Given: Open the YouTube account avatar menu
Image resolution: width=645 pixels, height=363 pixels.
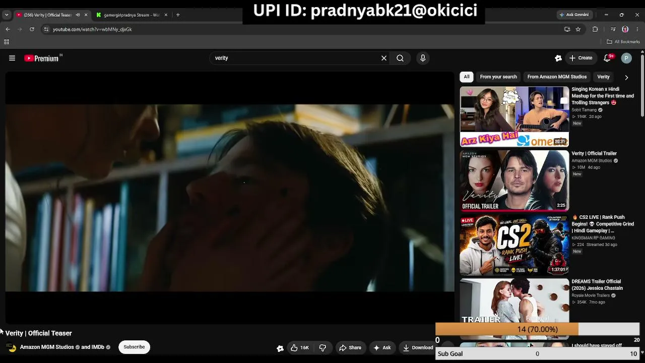Looking at the screenshot, I should (626, 58).
